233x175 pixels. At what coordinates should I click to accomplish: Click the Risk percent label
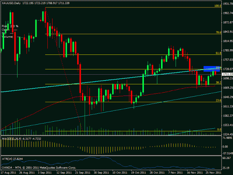[x=10, y=26]
